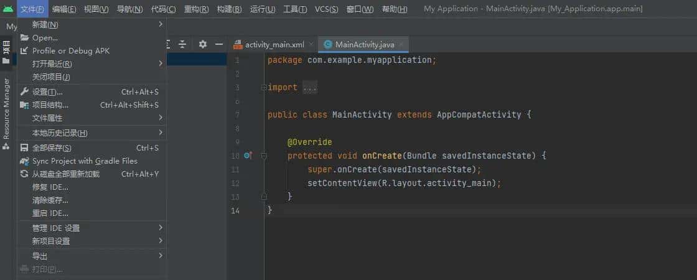The width and height of the screenshot is (697, 280).
Task: Close the activity_main.xml tab
Action: (x=311, y=44)
